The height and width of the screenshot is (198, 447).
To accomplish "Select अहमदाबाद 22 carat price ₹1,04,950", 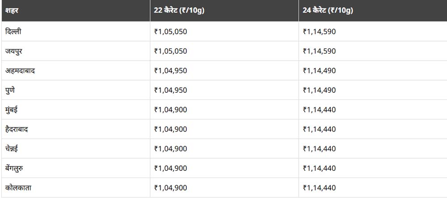I will pyautogui.click(x=170, y=70).
